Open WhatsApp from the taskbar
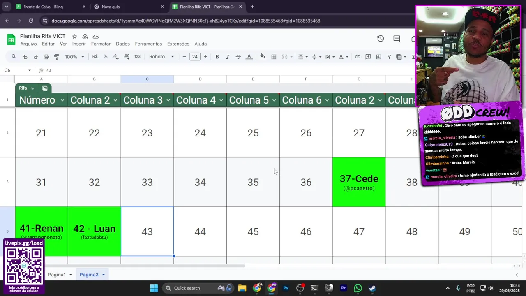This screenshot has height=296, width=526. click(358, 288)
